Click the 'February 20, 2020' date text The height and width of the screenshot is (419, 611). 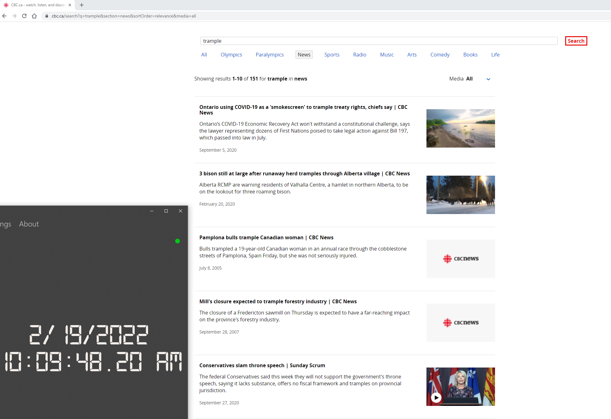pos(217,204)
